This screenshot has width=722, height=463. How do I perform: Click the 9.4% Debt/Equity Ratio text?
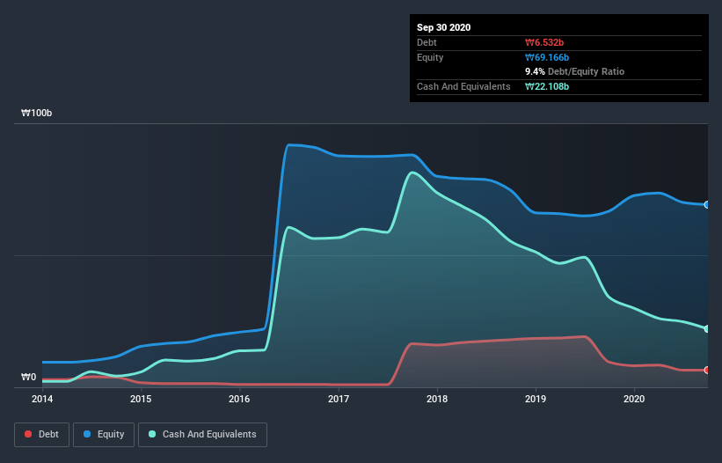574,71
